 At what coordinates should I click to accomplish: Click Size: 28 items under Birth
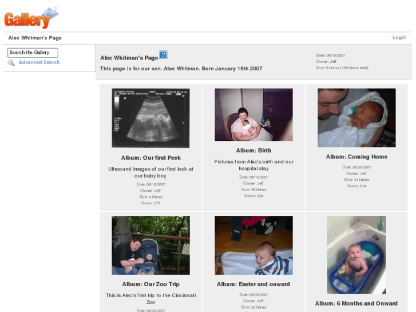253,189
